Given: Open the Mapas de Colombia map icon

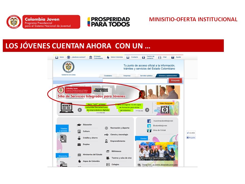Looking at the screenshot, I should coord(80,161).
